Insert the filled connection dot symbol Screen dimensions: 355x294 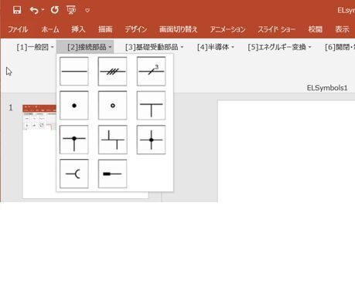[x=74, y=105]
